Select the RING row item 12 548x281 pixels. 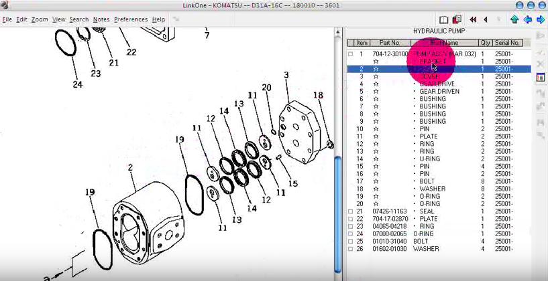(x=439, y=144)
